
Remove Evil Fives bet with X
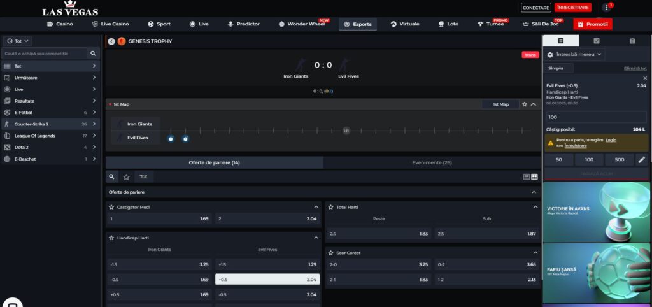click(645, 78)
